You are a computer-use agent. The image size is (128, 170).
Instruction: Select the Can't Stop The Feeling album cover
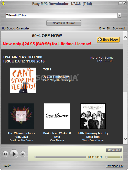(x=23, y=80)
